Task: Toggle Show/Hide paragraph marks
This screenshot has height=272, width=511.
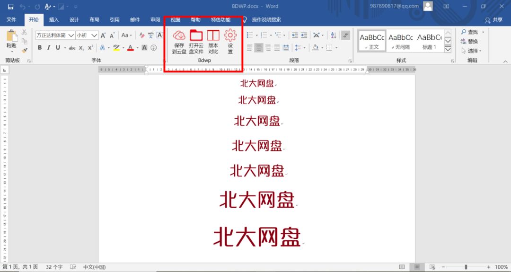Action: pos(345,35)
